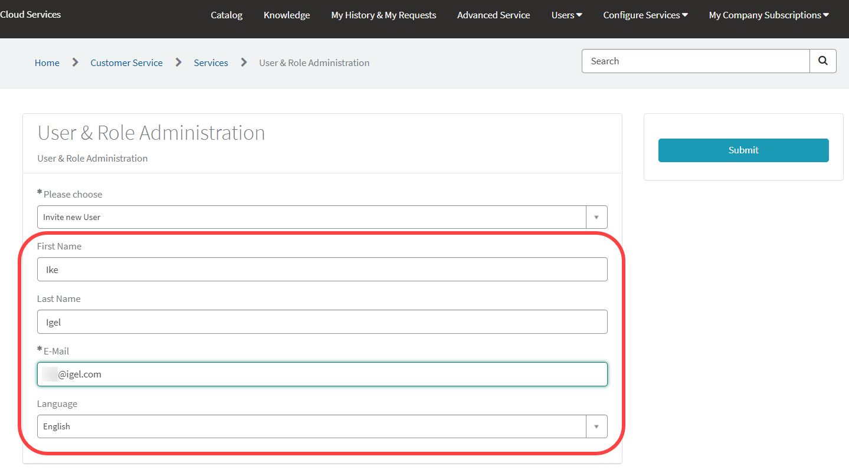Click the search magnifier icon button
849x473 pixels.
(x=822, y=61)
